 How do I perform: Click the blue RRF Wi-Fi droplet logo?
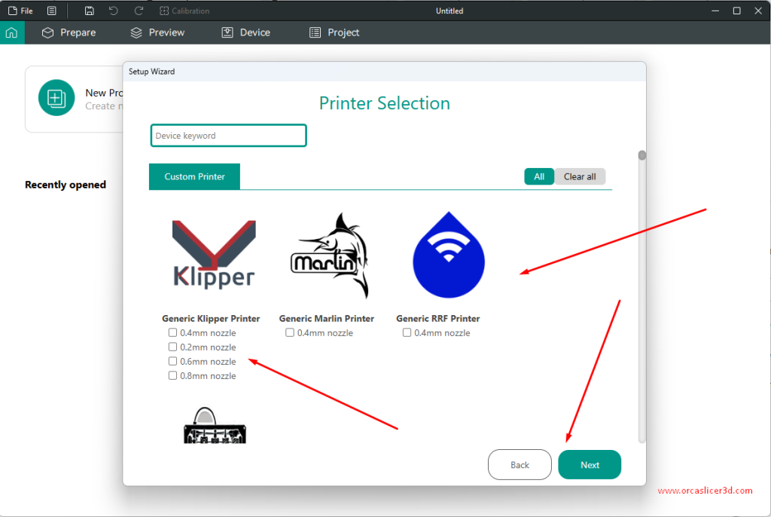pyautogui.click(x=449, y=255)
